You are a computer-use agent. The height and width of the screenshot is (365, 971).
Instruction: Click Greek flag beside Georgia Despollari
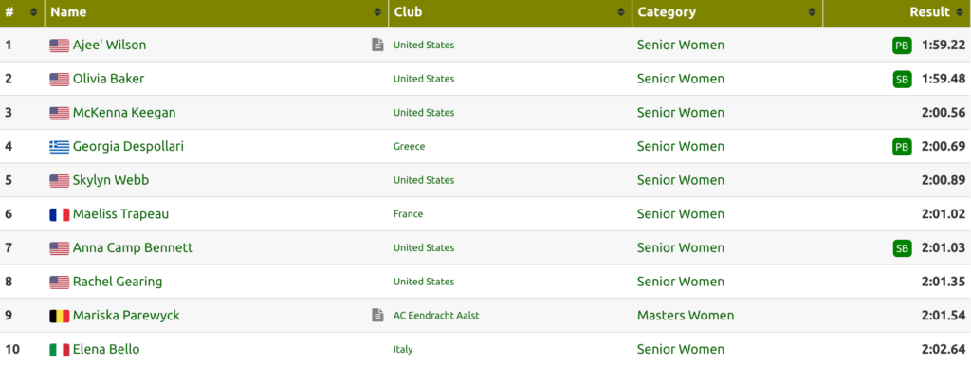(60, 147)
